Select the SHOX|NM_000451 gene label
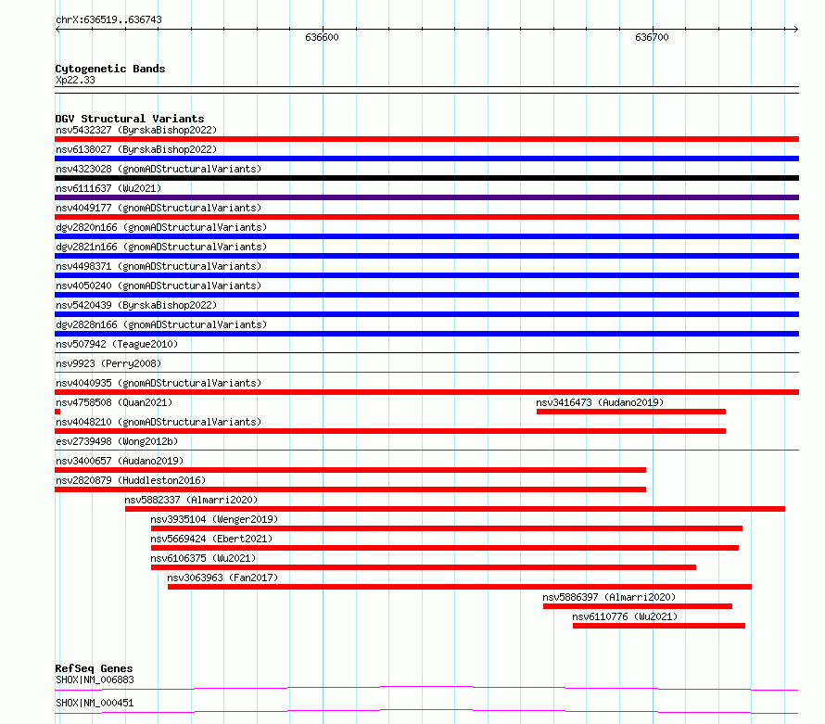This screenshot has width=825, height=724. click(x=95, y=703)
